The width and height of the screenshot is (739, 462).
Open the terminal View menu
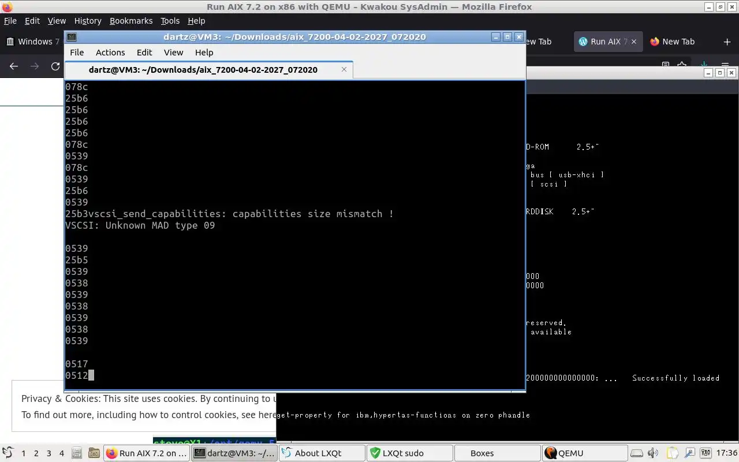tap(173, 52)
